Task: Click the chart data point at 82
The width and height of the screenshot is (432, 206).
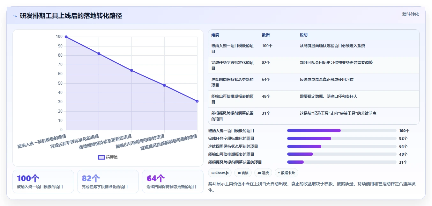Action: coord(99,53)
